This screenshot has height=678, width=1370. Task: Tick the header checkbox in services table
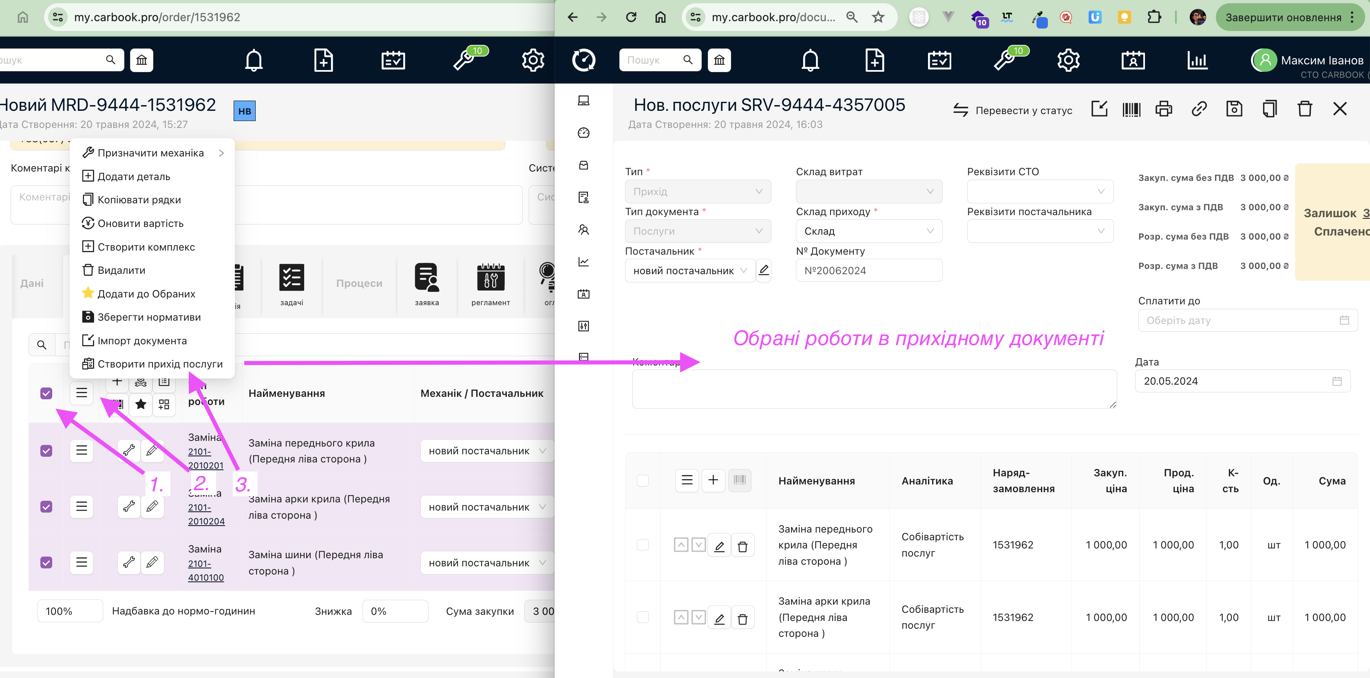point(643,480)
